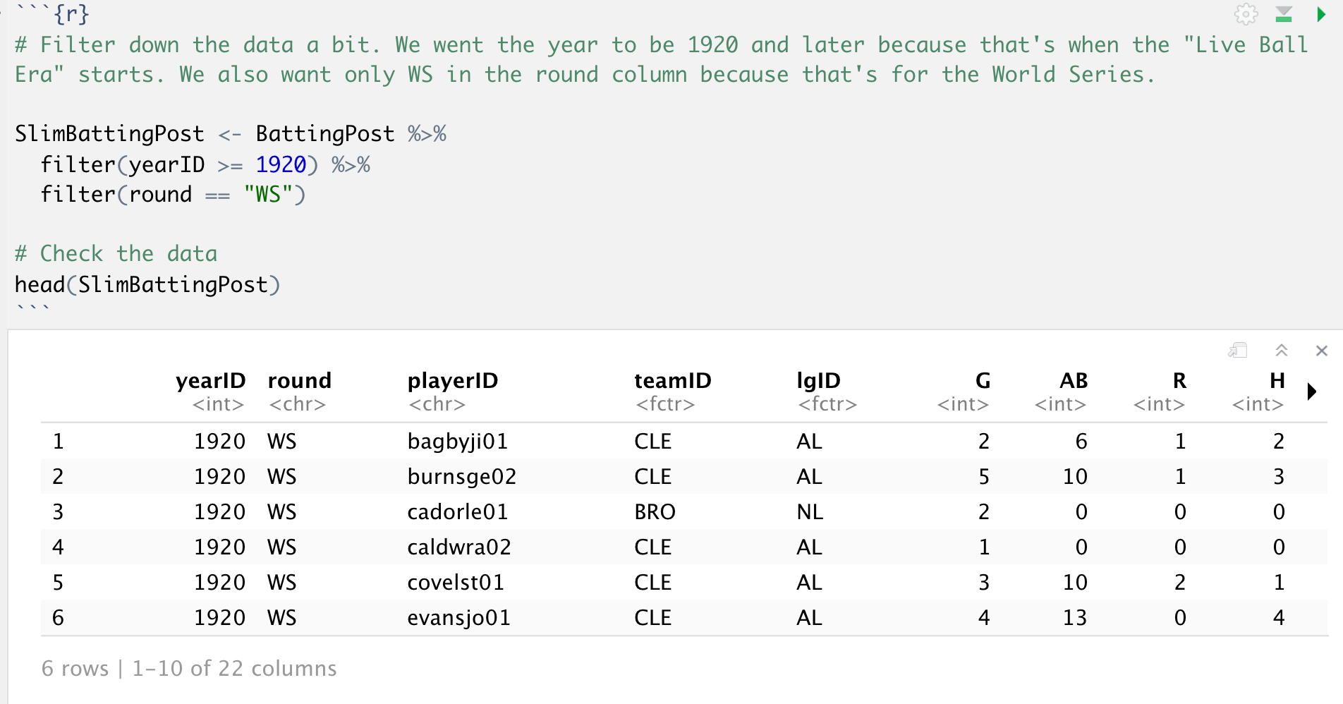Run current chunk green play button
This screenshot has width=1343, height=704.
tap(1321, 14)
